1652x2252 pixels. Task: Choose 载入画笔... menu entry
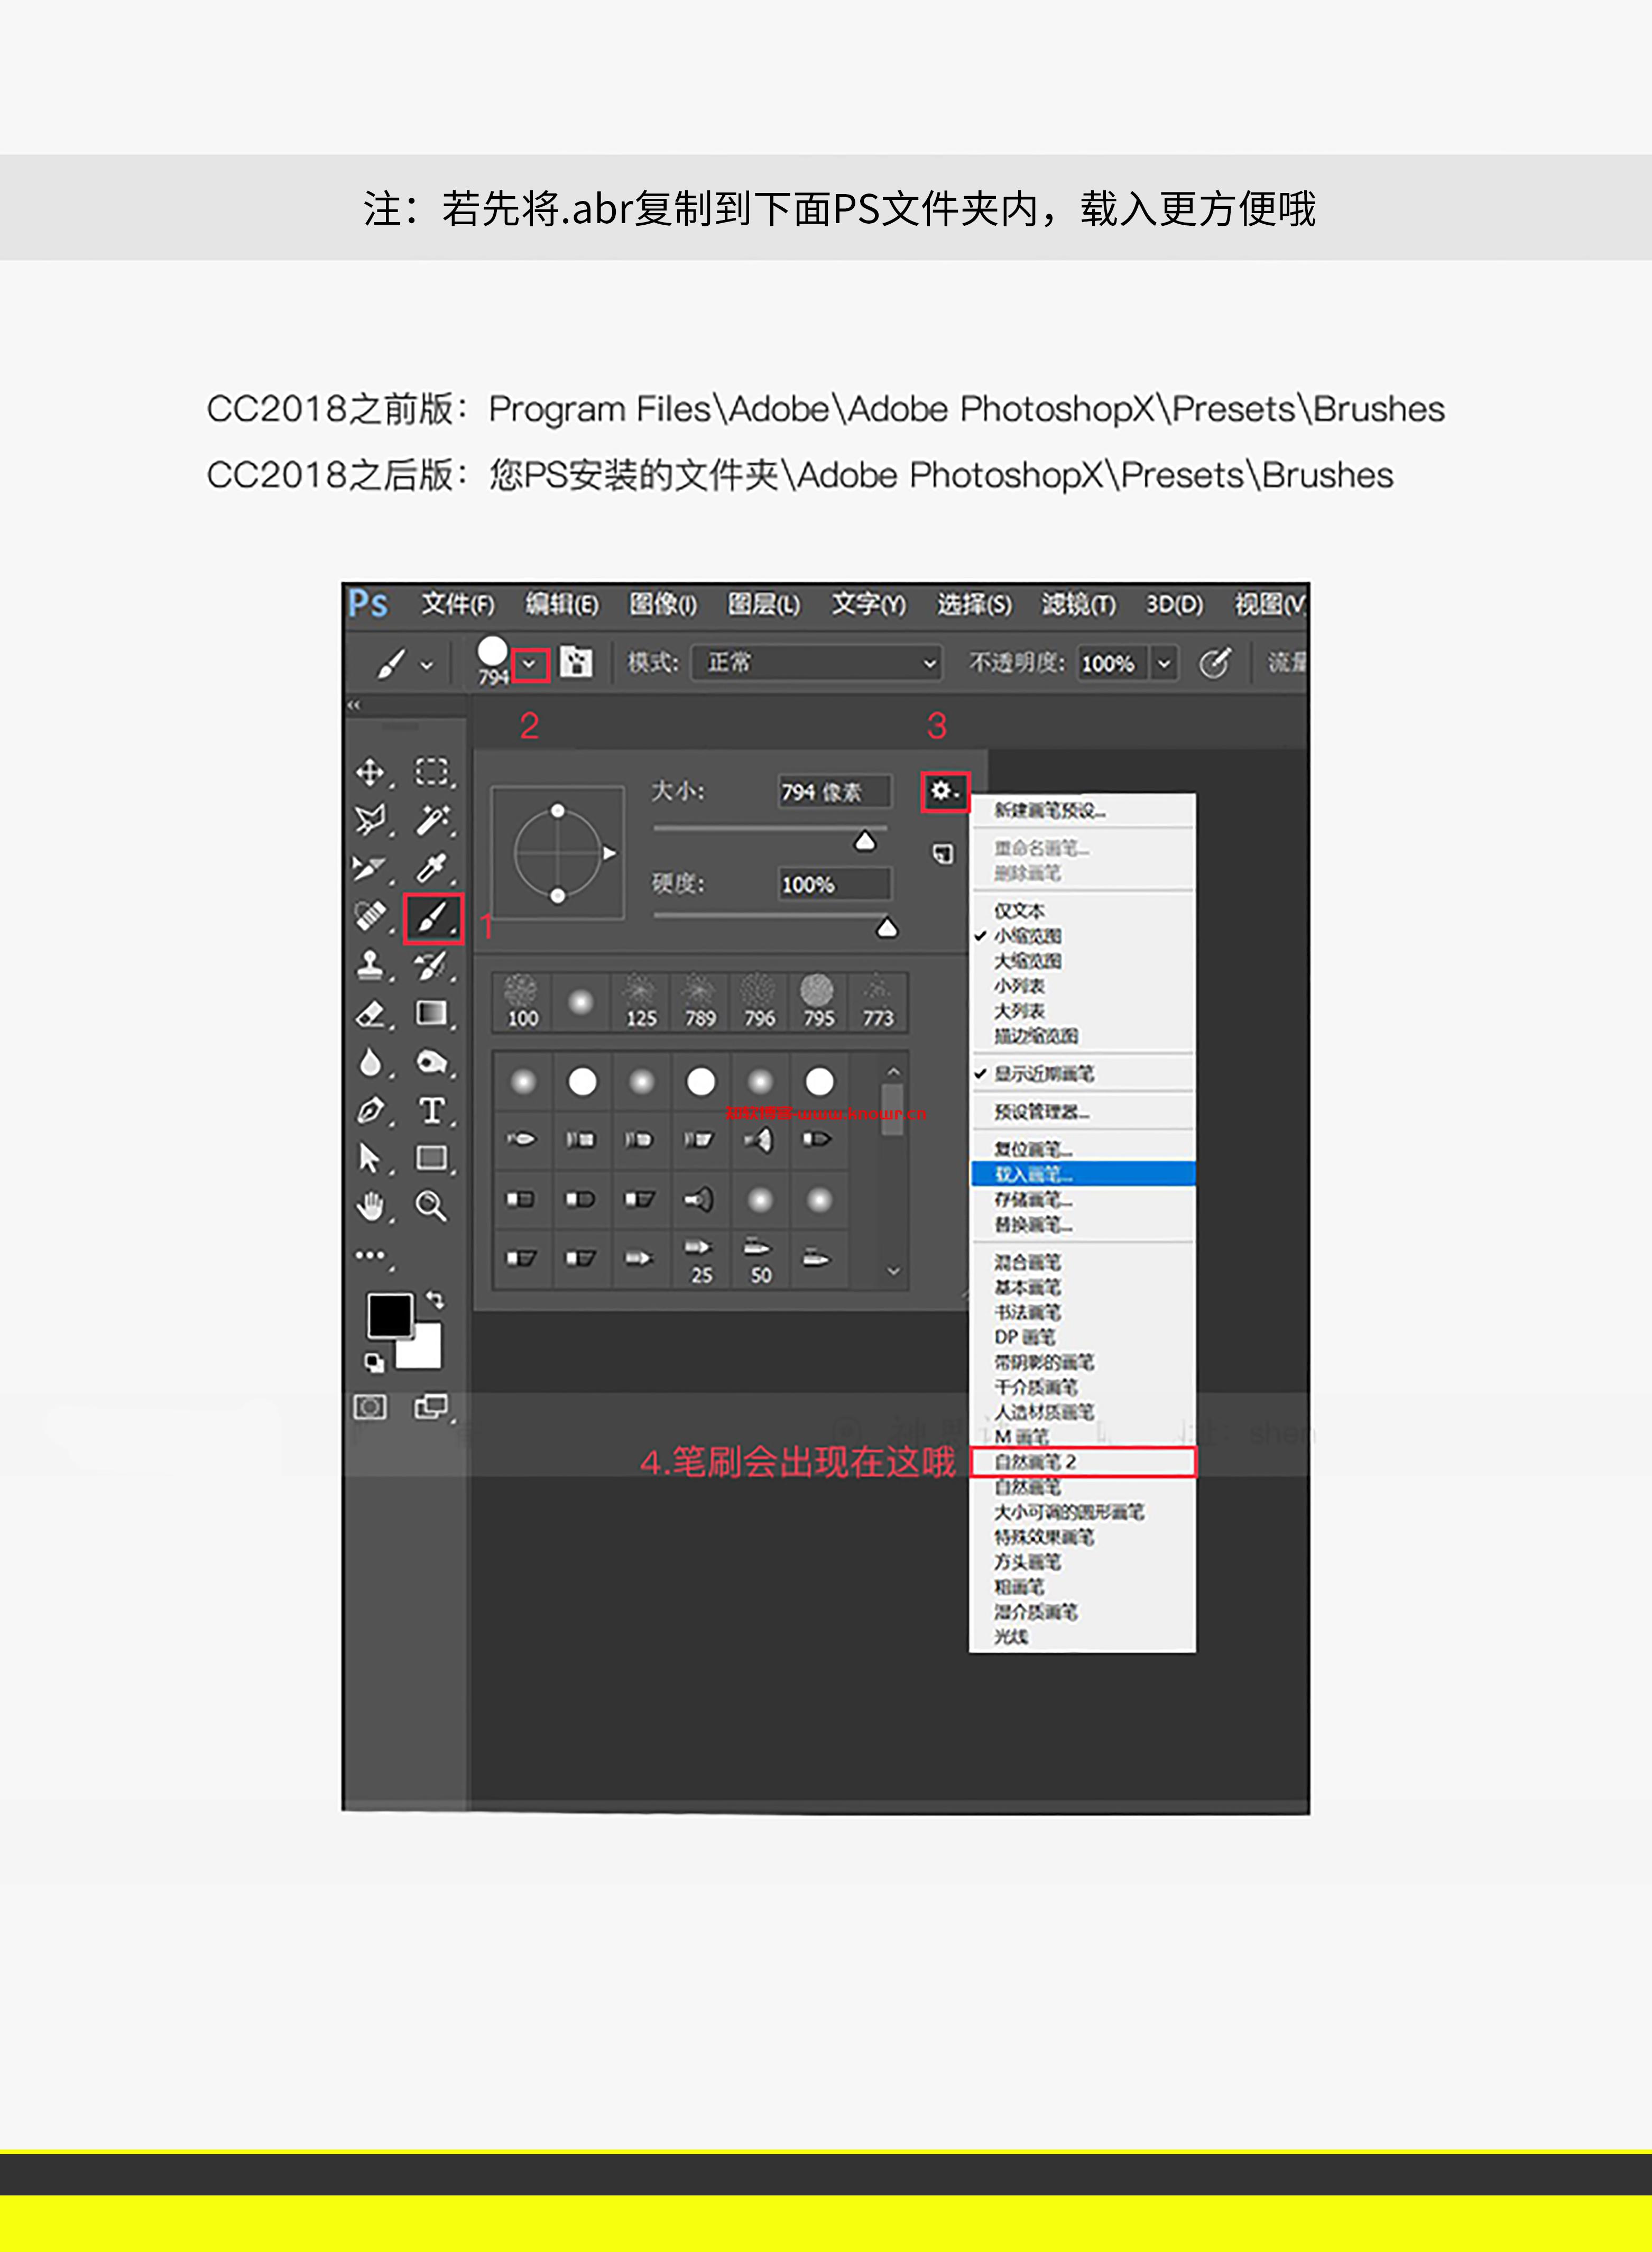click(x=1083, y=1174)
